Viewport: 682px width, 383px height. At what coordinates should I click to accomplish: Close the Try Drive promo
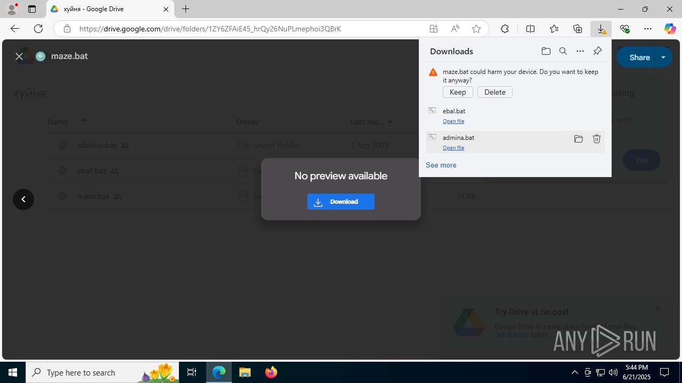658,309
